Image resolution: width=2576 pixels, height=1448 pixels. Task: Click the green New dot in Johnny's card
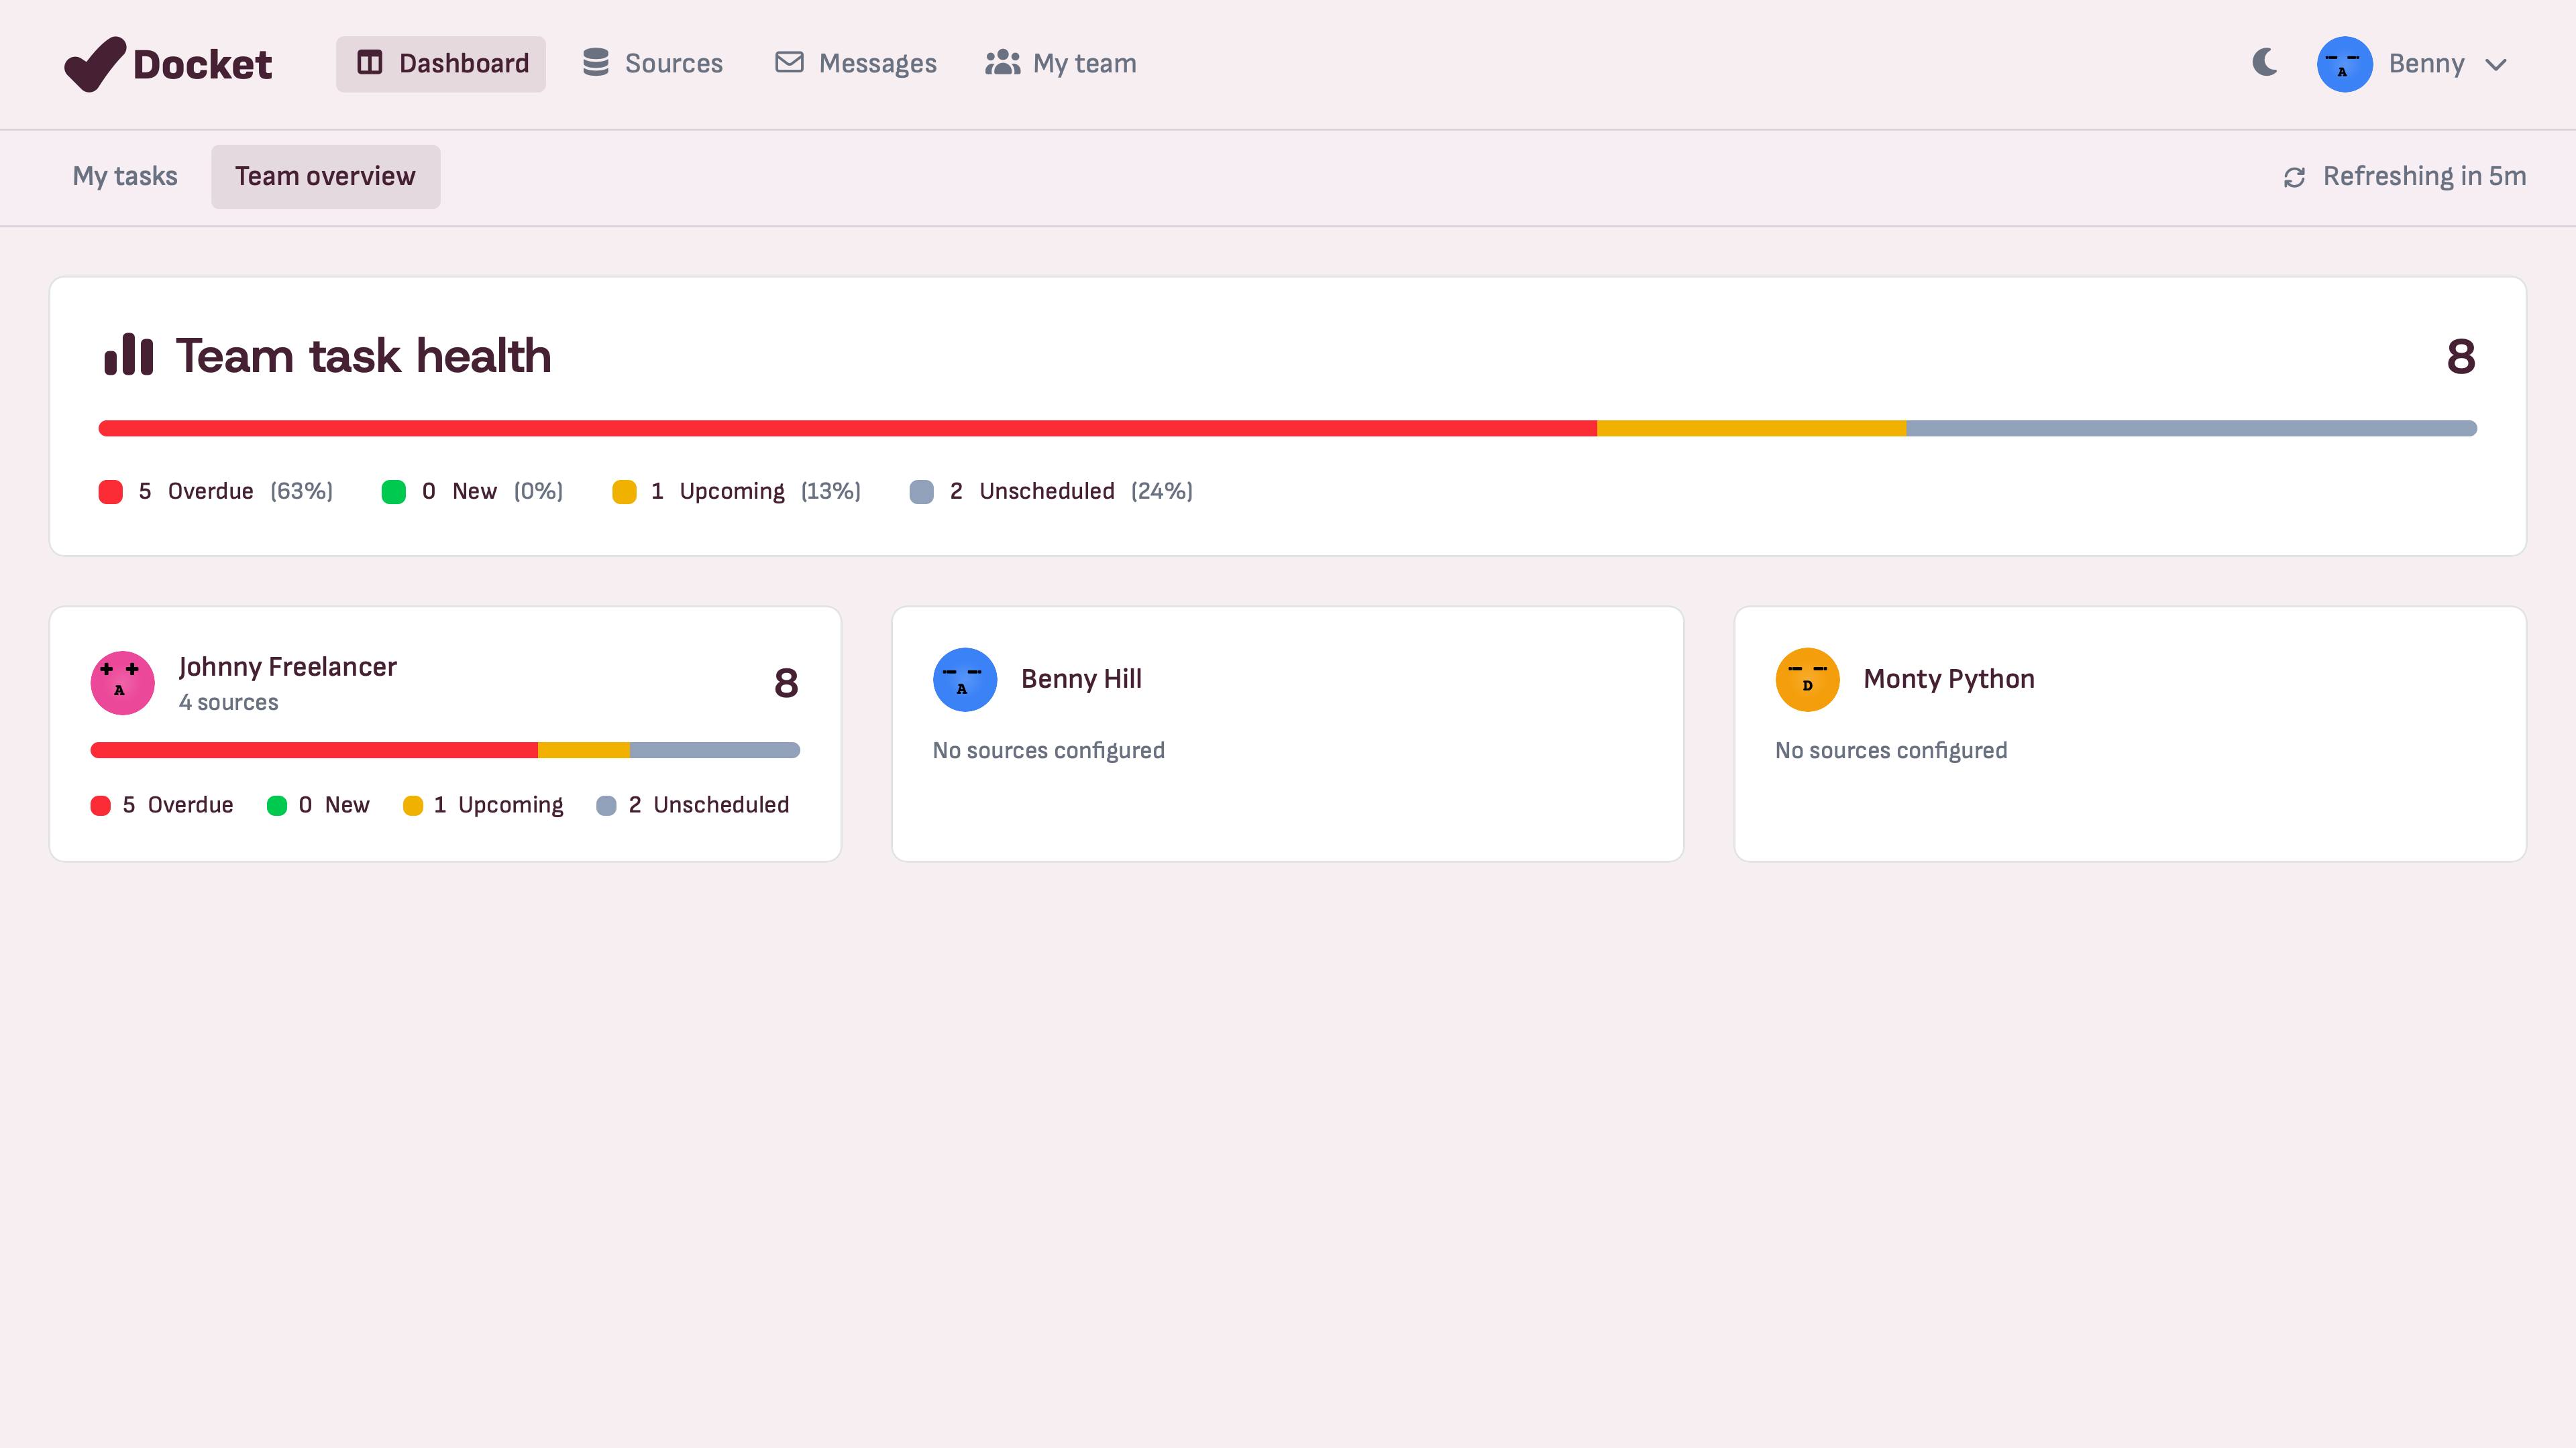point(277,806)
